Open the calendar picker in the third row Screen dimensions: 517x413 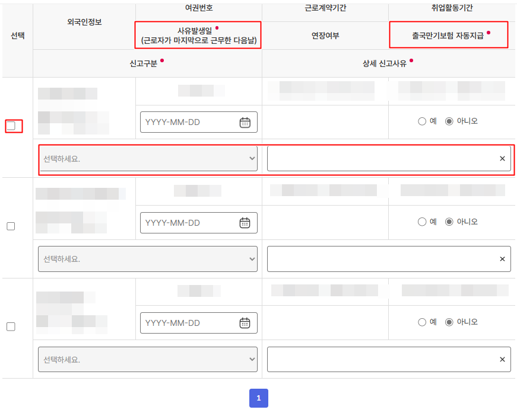245,323
